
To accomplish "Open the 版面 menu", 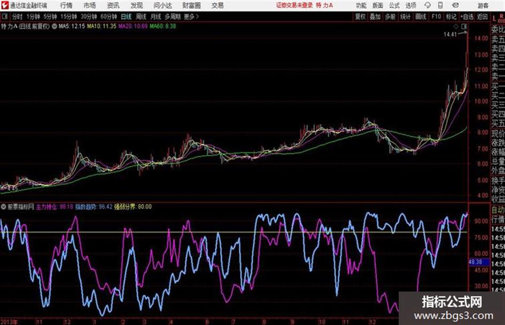I will pos(377,5).
